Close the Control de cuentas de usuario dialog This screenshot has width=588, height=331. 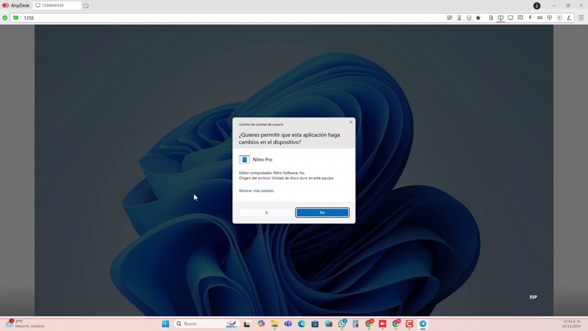tap(351, 122)
